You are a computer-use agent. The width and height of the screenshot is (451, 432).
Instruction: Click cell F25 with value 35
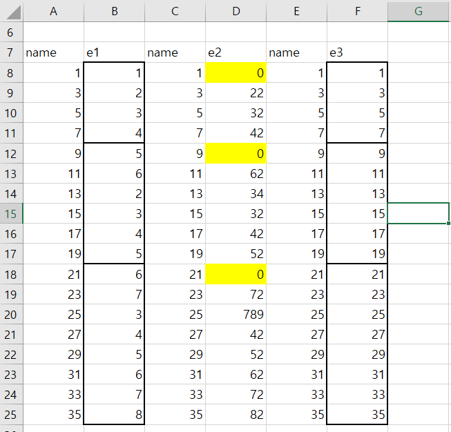(x=357, y=415)
